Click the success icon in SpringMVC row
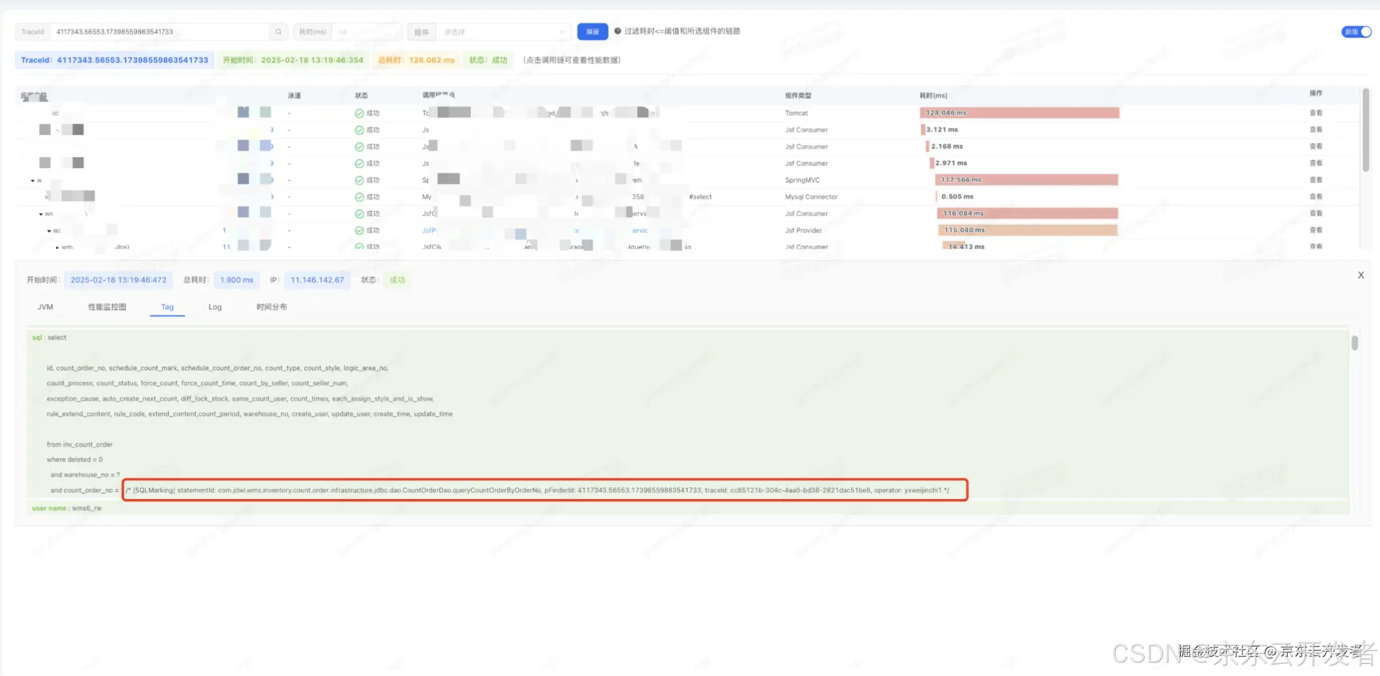Image resolution: width=1380 pixels, height=676 pixels. click(x=359, y=180)
